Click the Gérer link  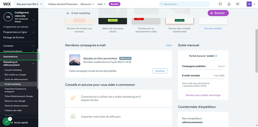pyautogui.click(x=169, y=45)
